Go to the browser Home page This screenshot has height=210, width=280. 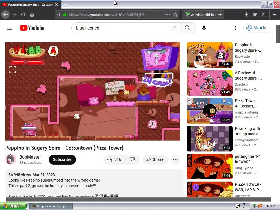pos(32,14)
